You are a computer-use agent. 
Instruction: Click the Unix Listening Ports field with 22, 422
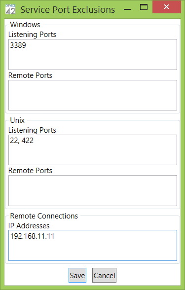[x=93, y=150]
